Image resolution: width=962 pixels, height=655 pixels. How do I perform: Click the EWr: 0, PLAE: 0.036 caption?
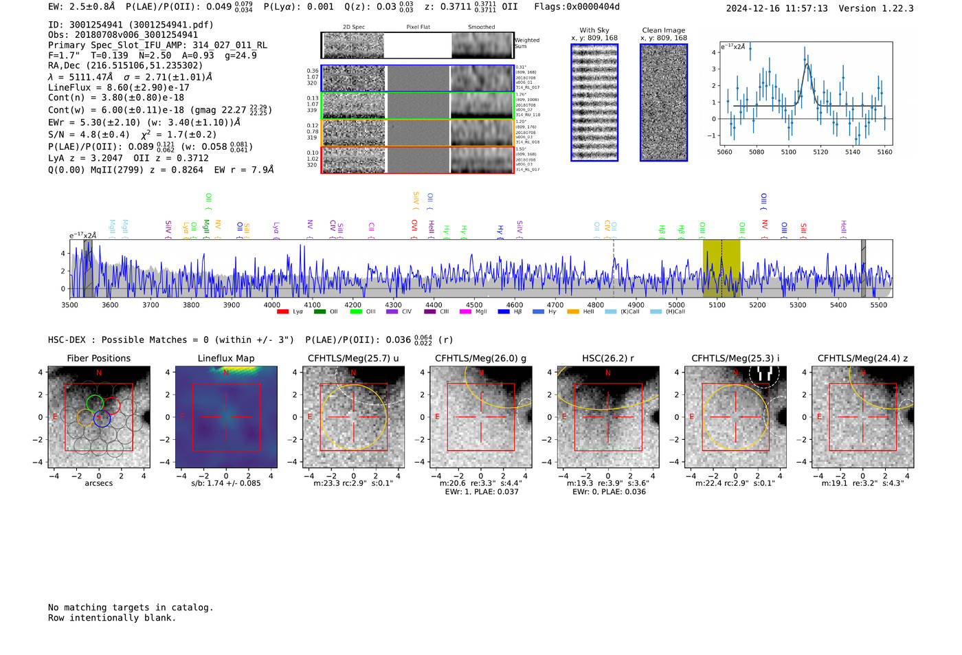[608, 492]
